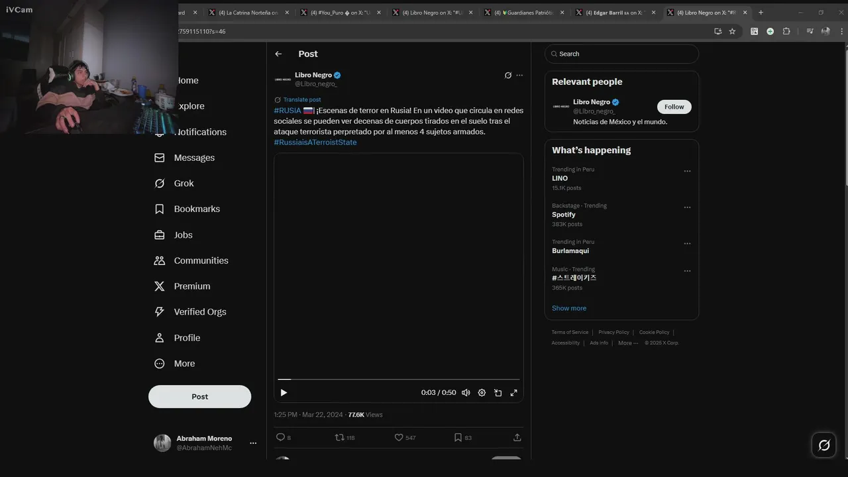The height and width of the screenshot is (477, 848).
Task: Expand the video to fullscreen
Action: (x=513, y=393)
